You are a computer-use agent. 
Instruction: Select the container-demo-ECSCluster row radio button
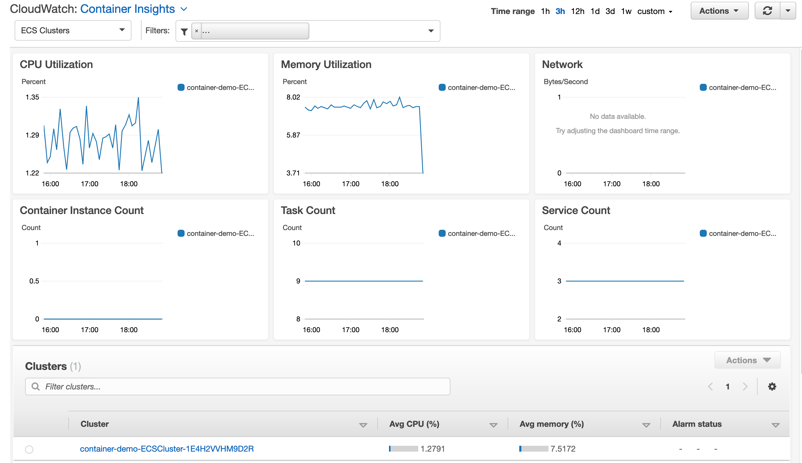click(29, 449)
